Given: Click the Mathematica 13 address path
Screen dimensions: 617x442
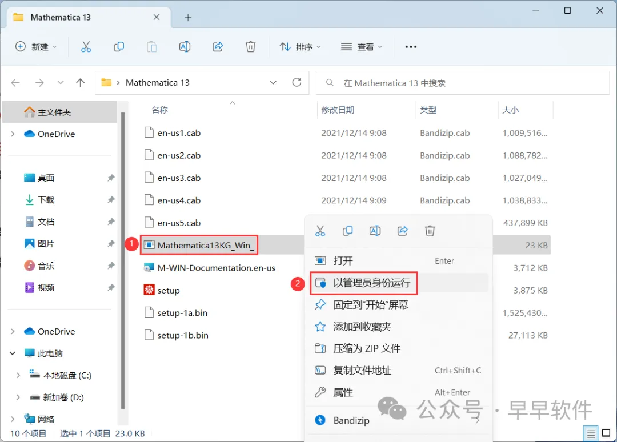Looking at the screenshot, I should pos(158,83).
